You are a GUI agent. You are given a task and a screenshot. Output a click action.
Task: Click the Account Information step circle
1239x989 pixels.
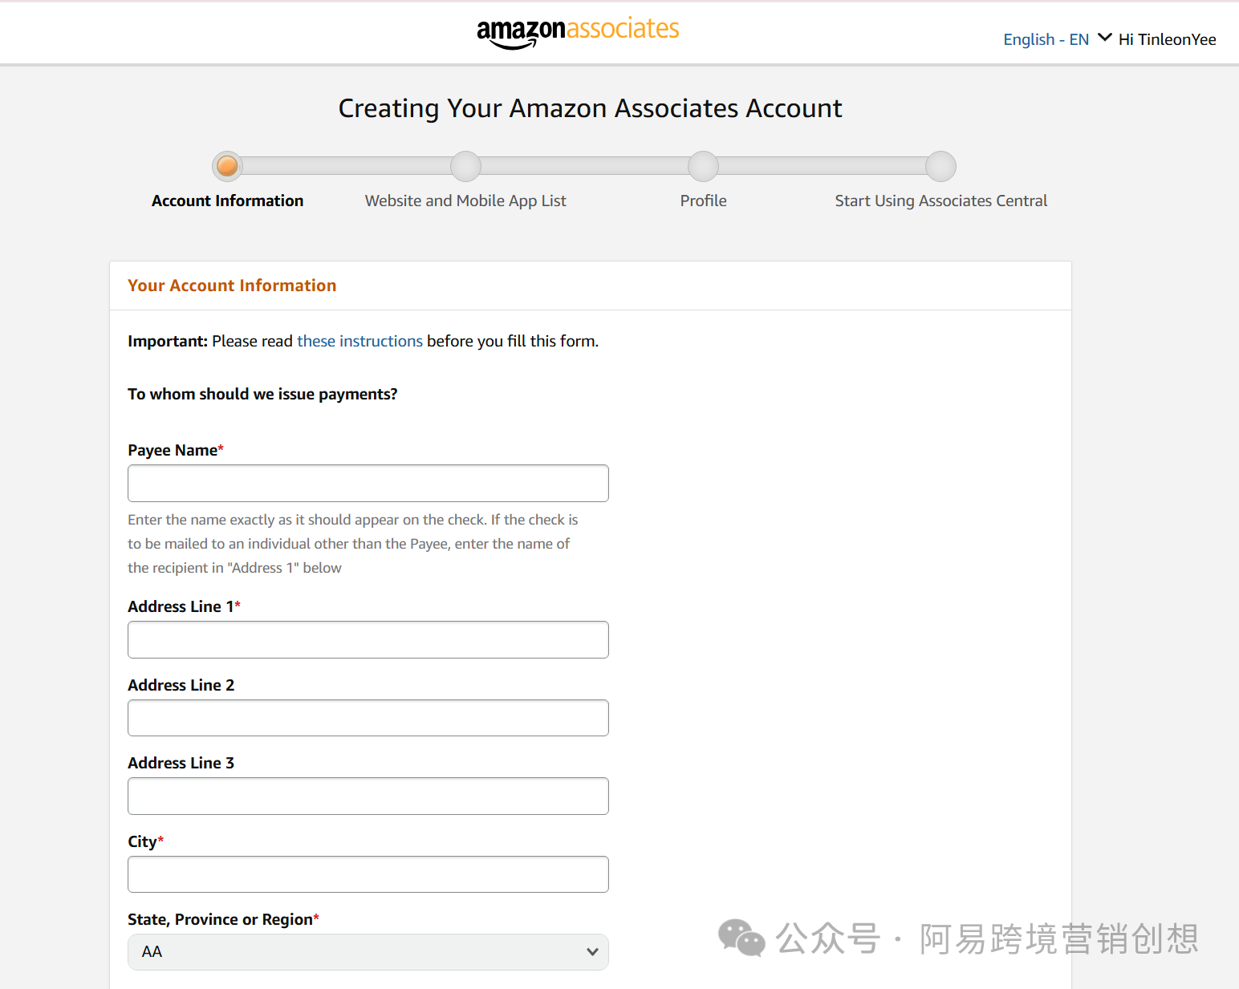click(x=227, y=166)
